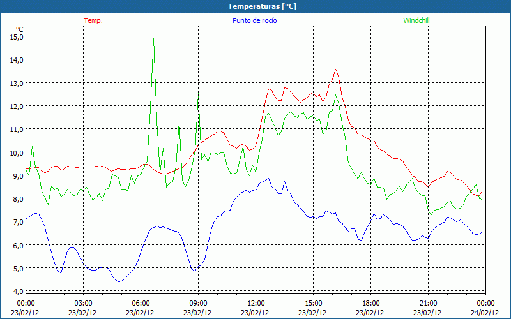Select the 9,0 y-axis value
The image size is (511, 319).
tap(19, 176)
